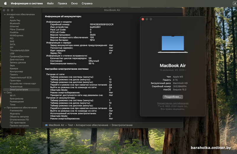Open the Файл menu

(50, 4)
